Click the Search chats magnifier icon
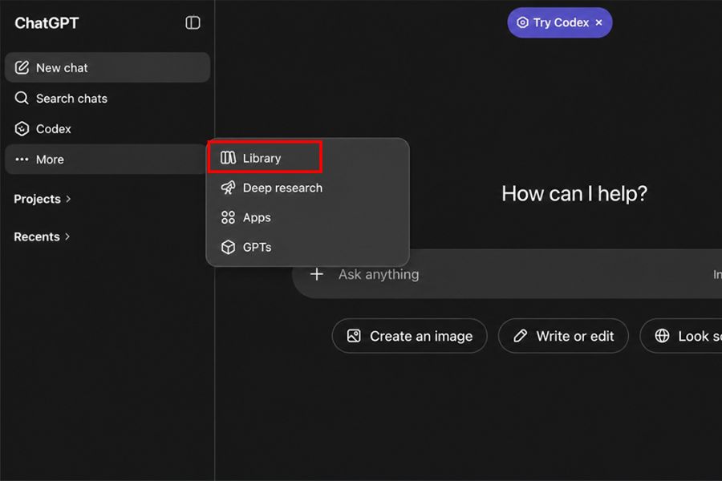The image size is (722, 481). [x=22, y=98]
